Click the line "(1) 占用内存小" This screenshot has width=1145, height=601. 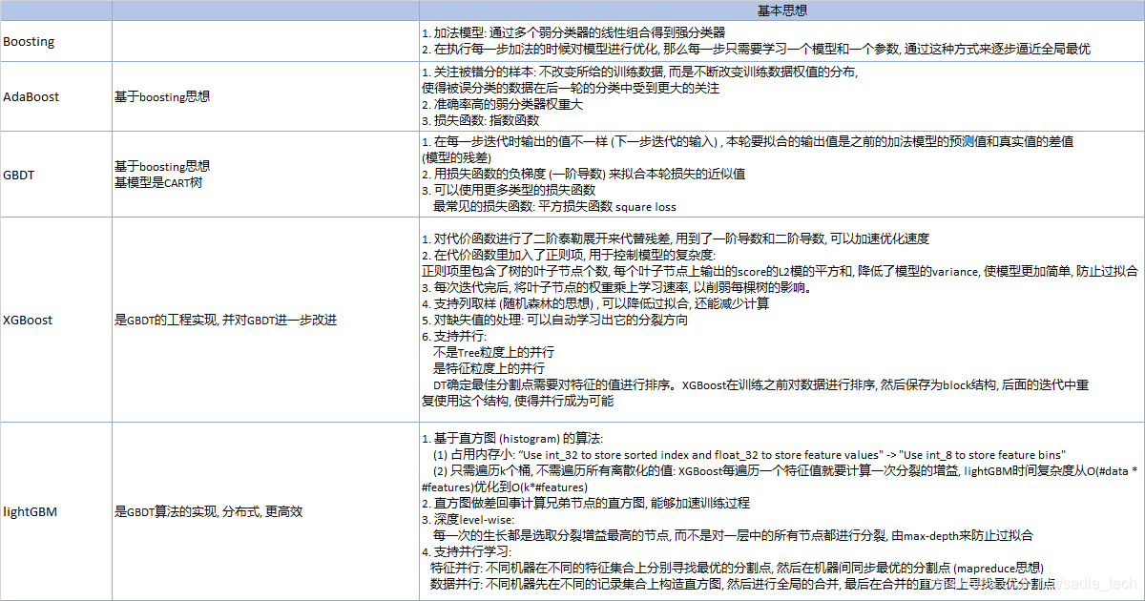750,454
